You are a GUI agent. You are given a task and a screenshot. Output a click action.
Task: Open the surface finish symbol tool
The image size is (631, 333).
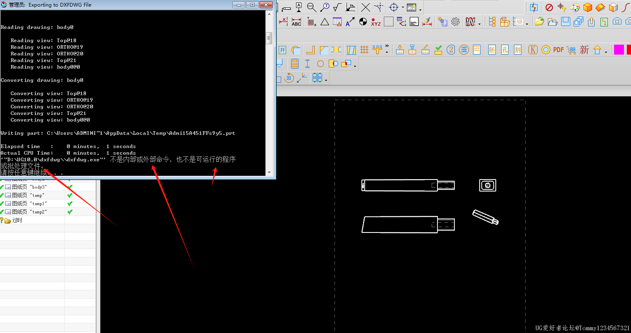pos(337,7)
